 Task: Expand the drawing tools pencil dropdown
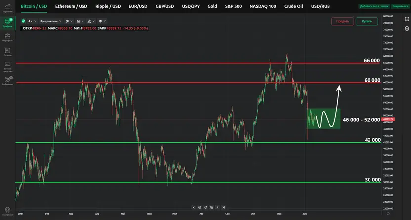point(91,21)
